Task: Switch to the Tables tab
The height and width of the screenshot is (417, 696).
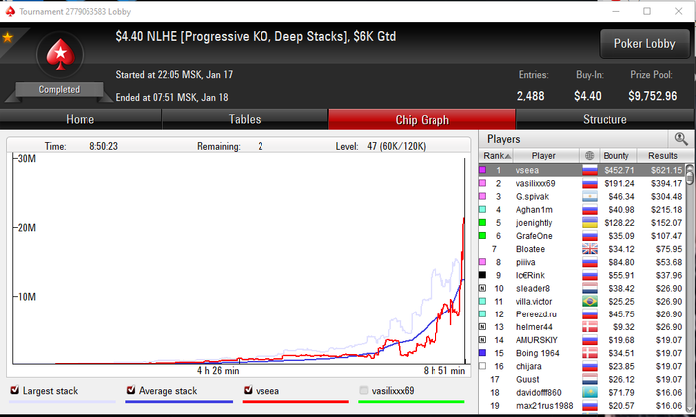Action: [x=245, y=119]
